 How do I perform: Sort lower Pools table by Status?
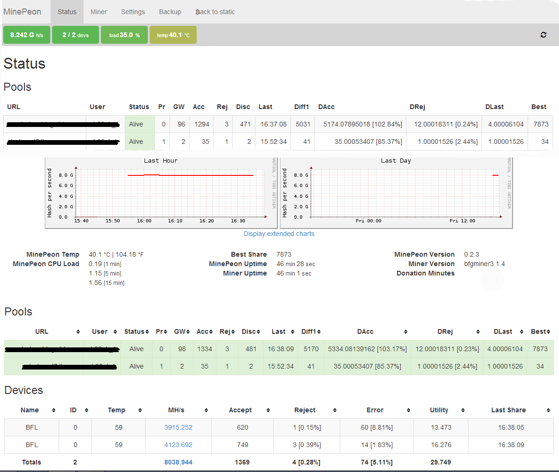click(x=136, y=332)
